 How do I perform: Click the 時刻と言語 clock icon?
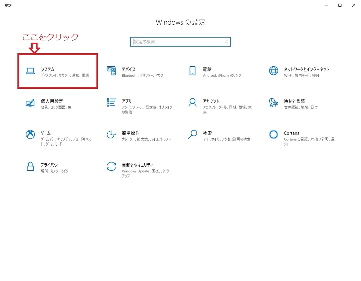click(x=273, y=103)
